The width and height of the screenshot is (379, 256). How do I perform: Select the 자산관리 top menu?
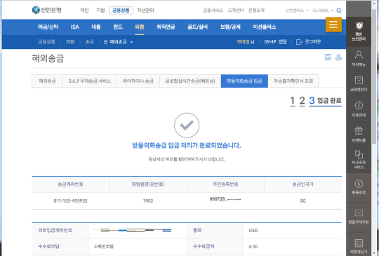[x=145, y=11]
